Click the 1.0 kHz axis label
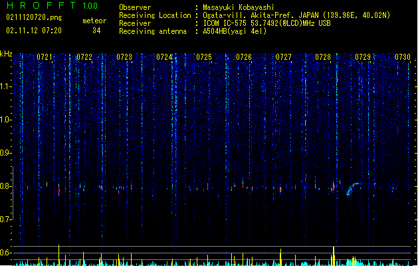The width and height of the screenshot is (418, 266). tap(6, 120)
